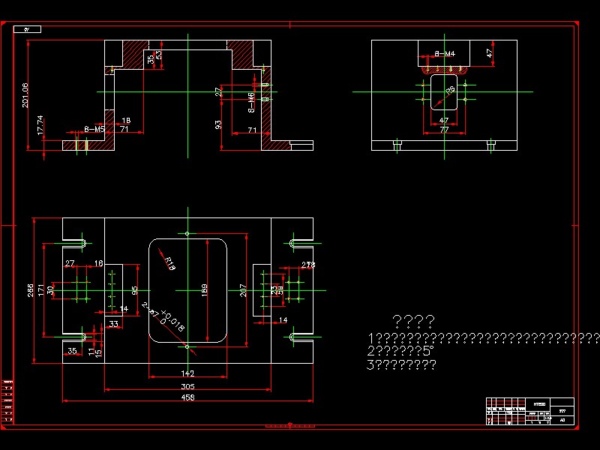Select the 16 dimension value
The width and height of the screenshot is (600, 450).
(99, 263)
